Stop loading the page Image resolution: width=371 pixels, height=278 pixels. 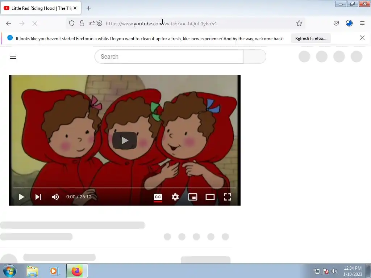tap(35, 23)
